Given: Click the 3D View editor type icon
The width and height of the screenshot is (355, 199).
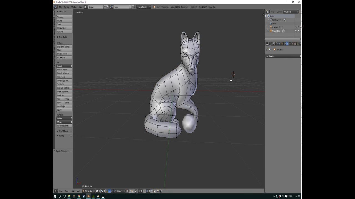Looking at the screenshot, I should (56, 191).
